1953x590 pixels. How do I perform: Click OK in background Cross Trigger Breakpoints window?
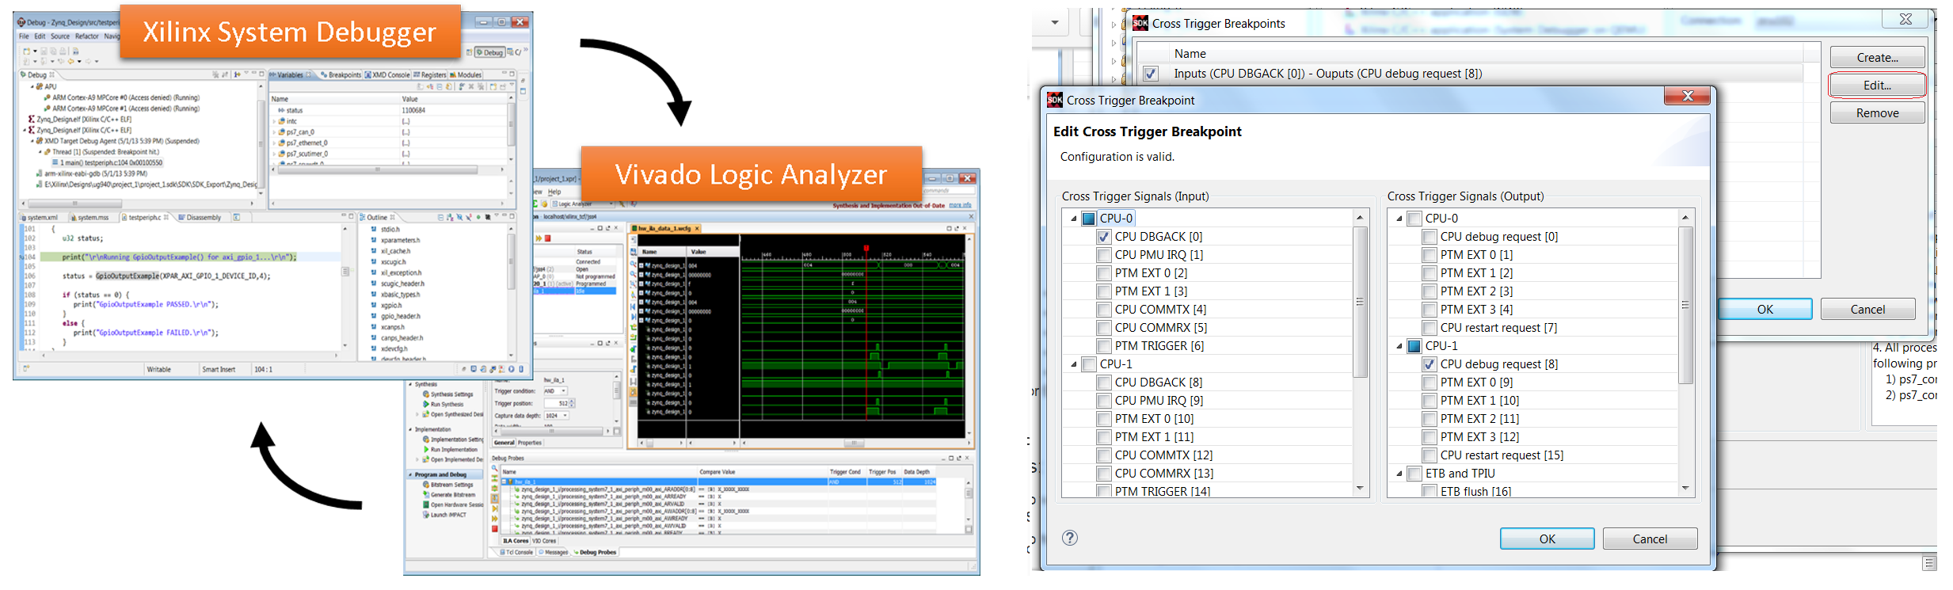(1765, 309)
